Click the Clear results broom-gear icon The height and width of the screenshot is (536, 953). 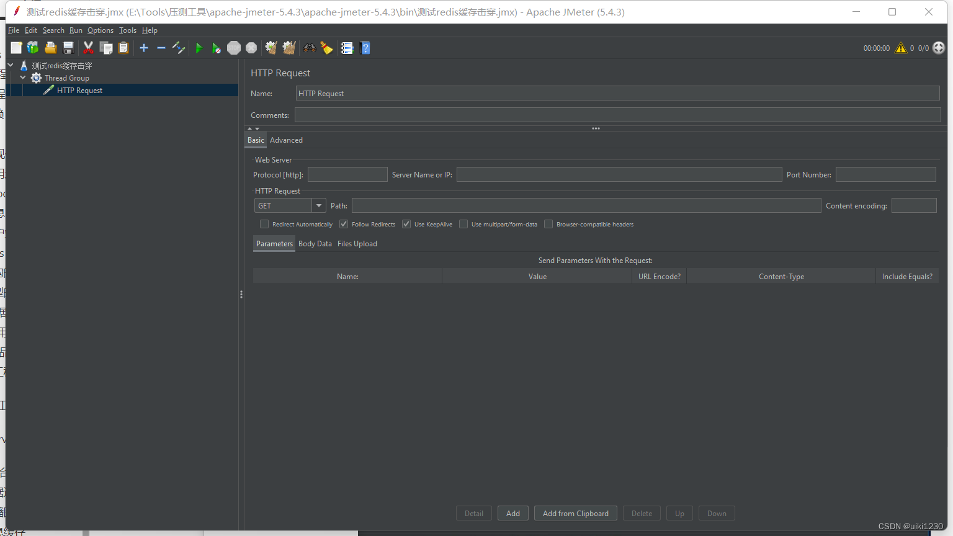(271, 48)
